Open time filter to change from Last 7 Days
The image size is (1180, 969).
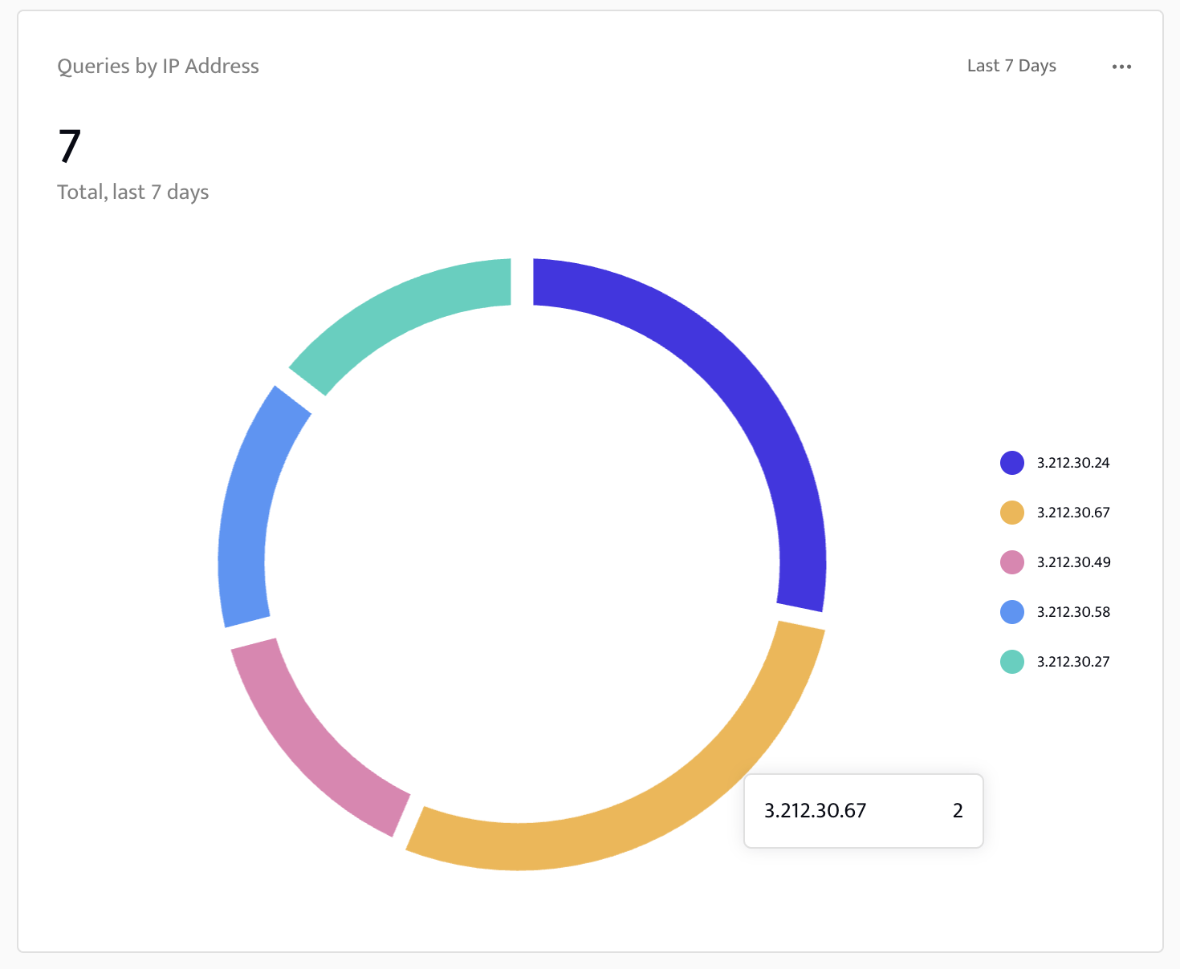[x=1011, y=66]
